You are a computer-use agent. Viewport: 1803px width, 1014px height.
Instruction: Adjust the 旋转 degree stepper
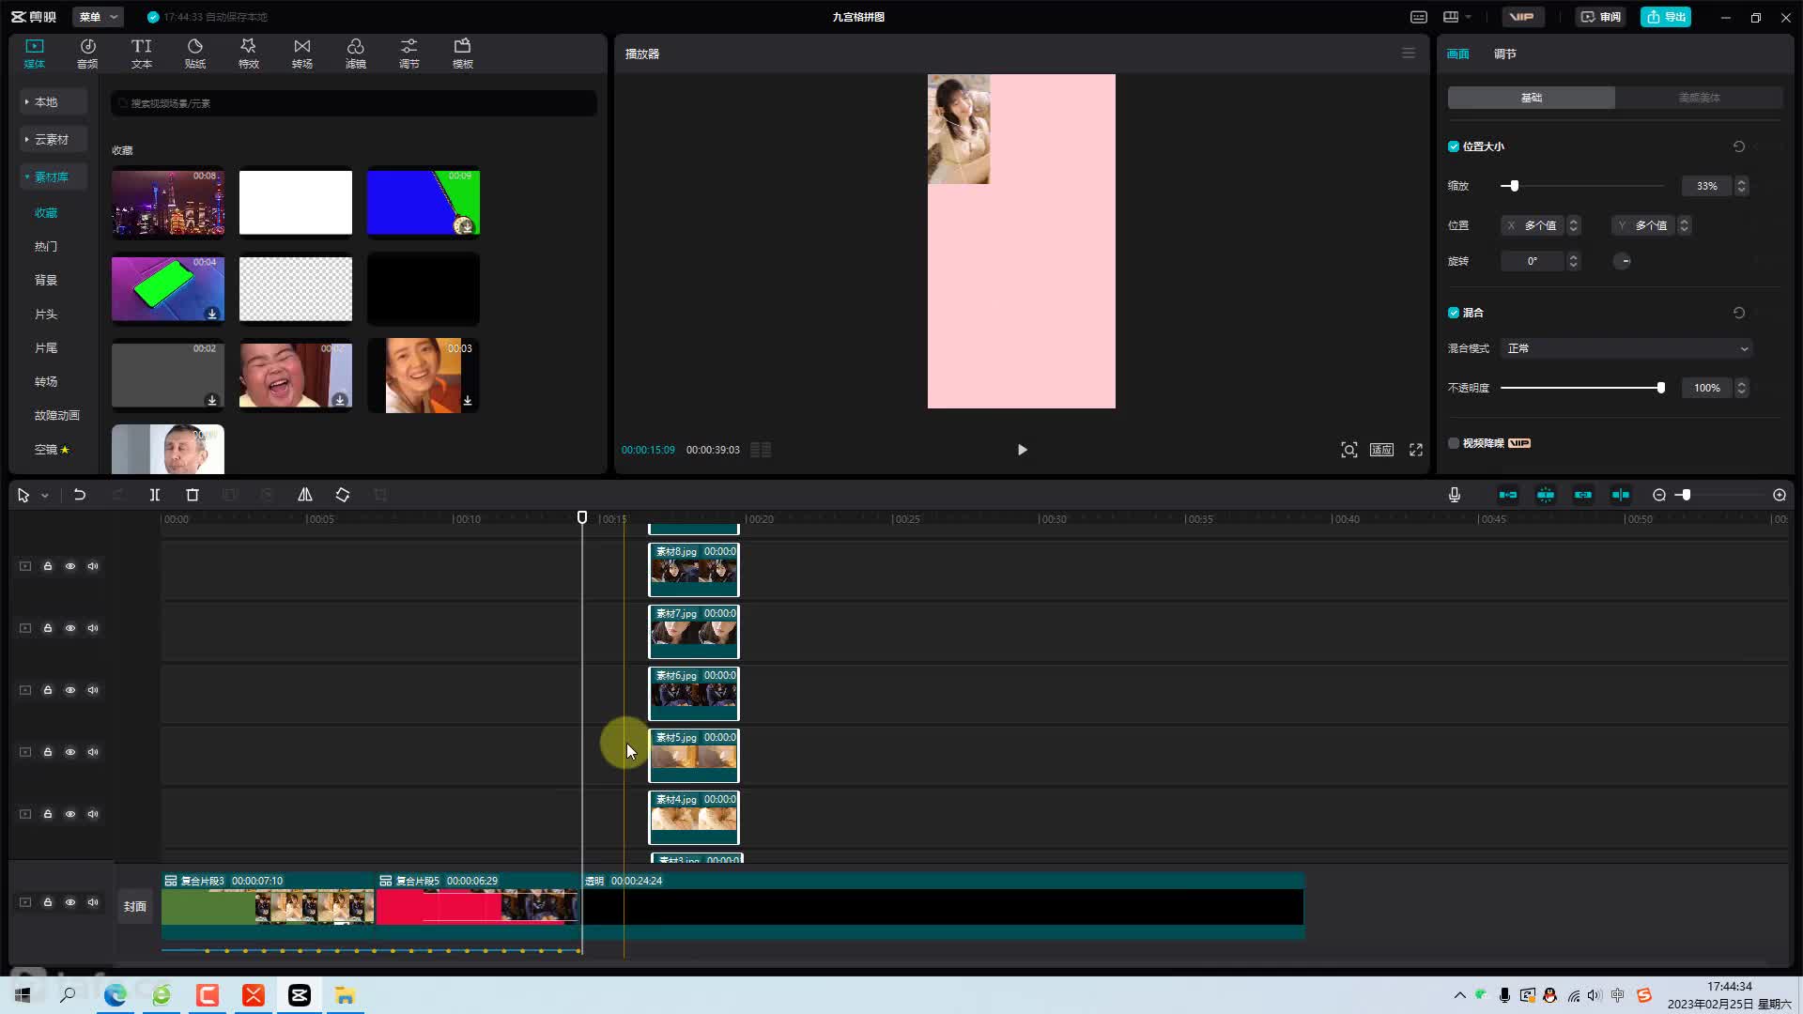[x=1574, y=261]
